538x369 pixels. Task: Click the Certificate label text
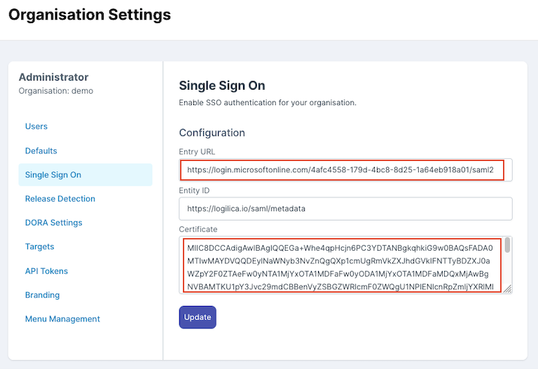(198, 229)
